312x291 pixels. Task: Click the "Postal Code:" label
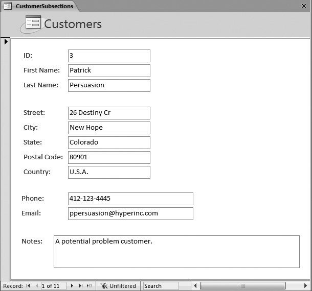click(x=43, y=157)
